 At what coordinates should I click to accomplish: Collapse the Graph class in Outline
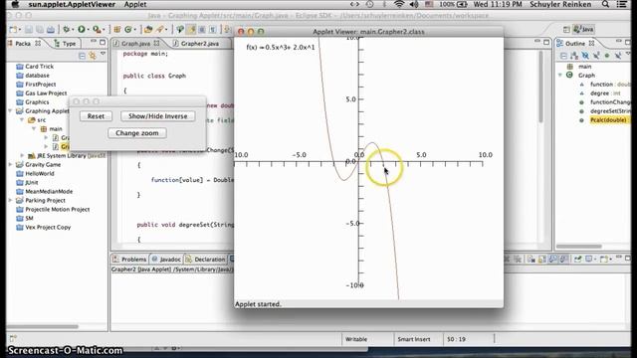560,76
